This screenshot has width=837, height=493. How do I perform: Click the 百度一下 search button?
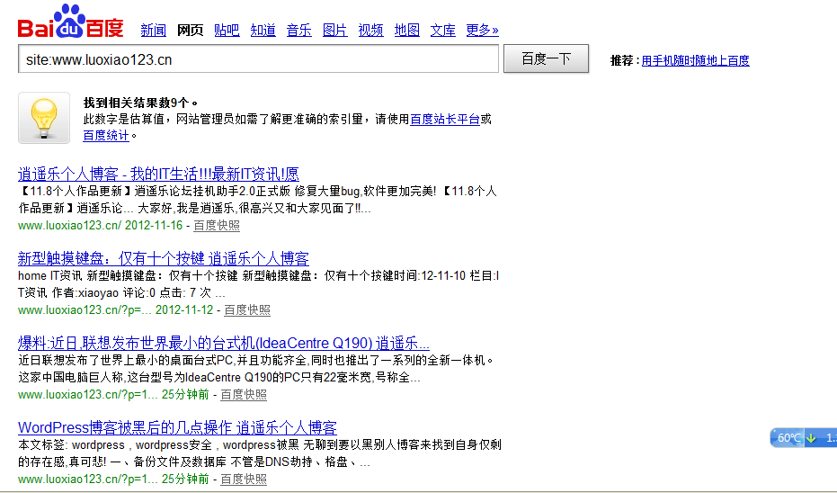click(x=546, y=58)
